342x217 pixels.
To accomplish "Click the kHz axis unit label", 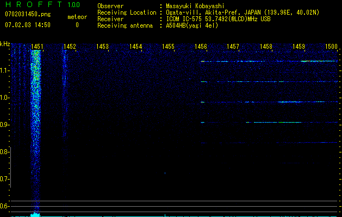I will (x=5, y=44).
